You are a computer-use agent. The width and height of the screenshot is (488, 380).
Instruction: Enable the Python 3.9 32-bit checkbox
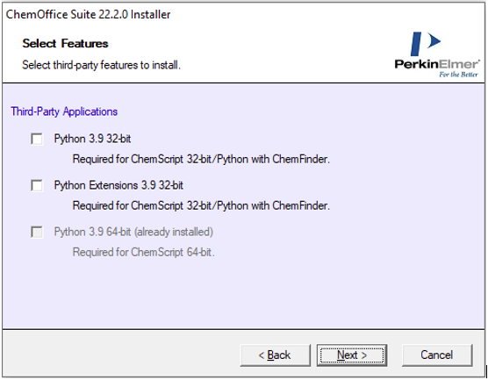click(x=37, y=139)
